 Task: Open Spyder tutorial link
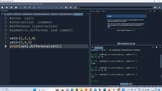133,30
